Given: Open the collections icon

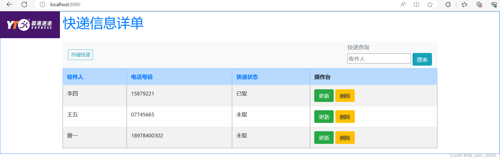Looking at the screenshot, I should [479, 5].
